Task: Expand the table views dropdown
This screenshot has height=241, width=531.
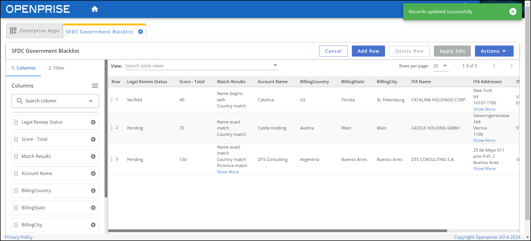Action: (275, 65)
